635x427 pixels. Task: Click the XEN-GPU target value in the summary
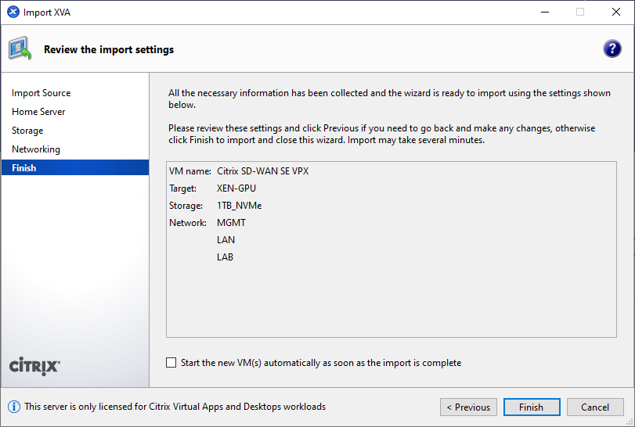point(236,188)
